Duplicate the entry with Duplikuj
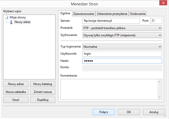Screen dimensions: 169x119 click(43, 100)
